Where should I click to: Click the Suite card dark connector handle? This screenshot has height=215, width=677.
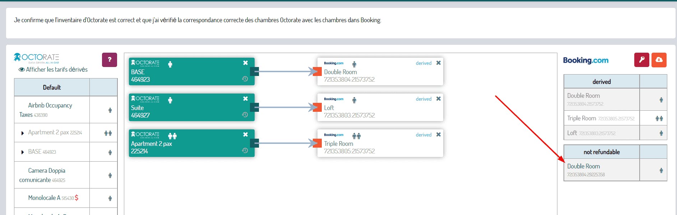pyautogui.click(x=255, y=107)
